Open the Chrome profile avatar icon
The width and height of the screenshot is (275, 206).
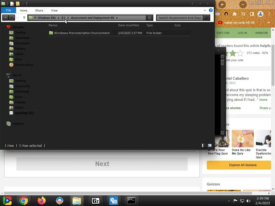(260, 14)
